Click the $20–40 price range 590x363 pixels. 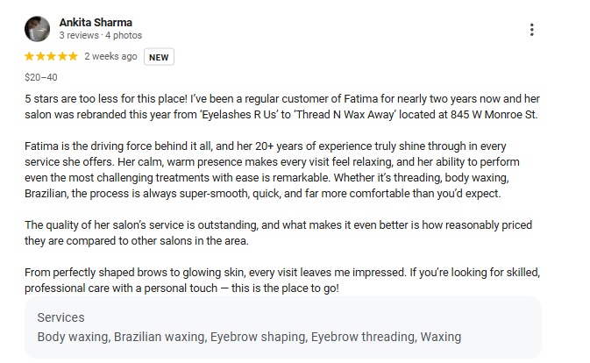click(41, 77)
